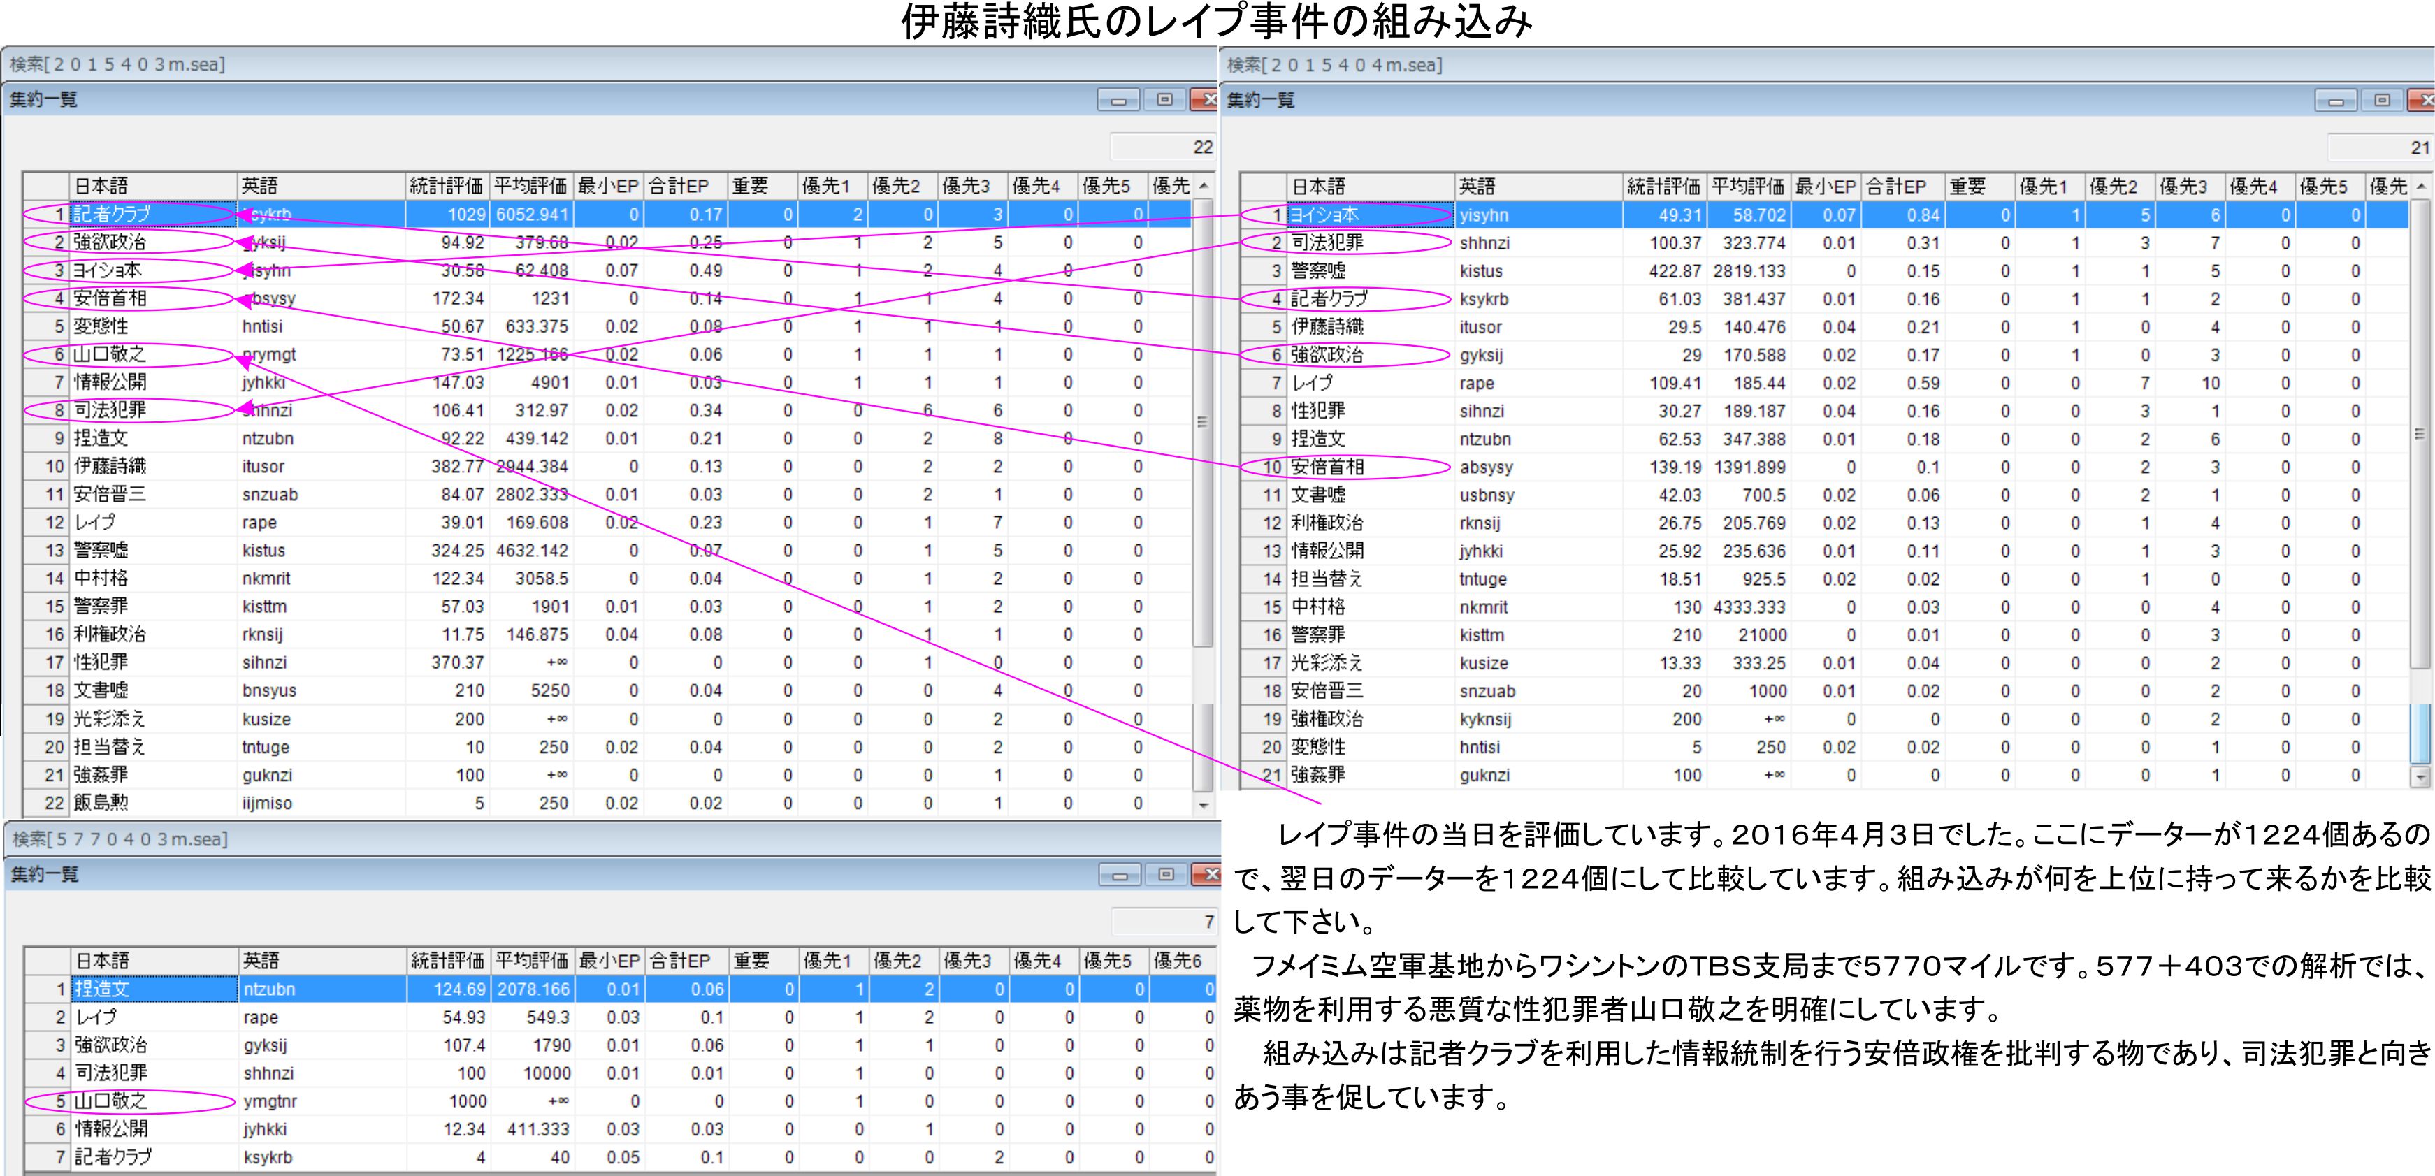
Task: Click 合計EP header in right table
Action: pyautogui.click(x=1902, y=187)
